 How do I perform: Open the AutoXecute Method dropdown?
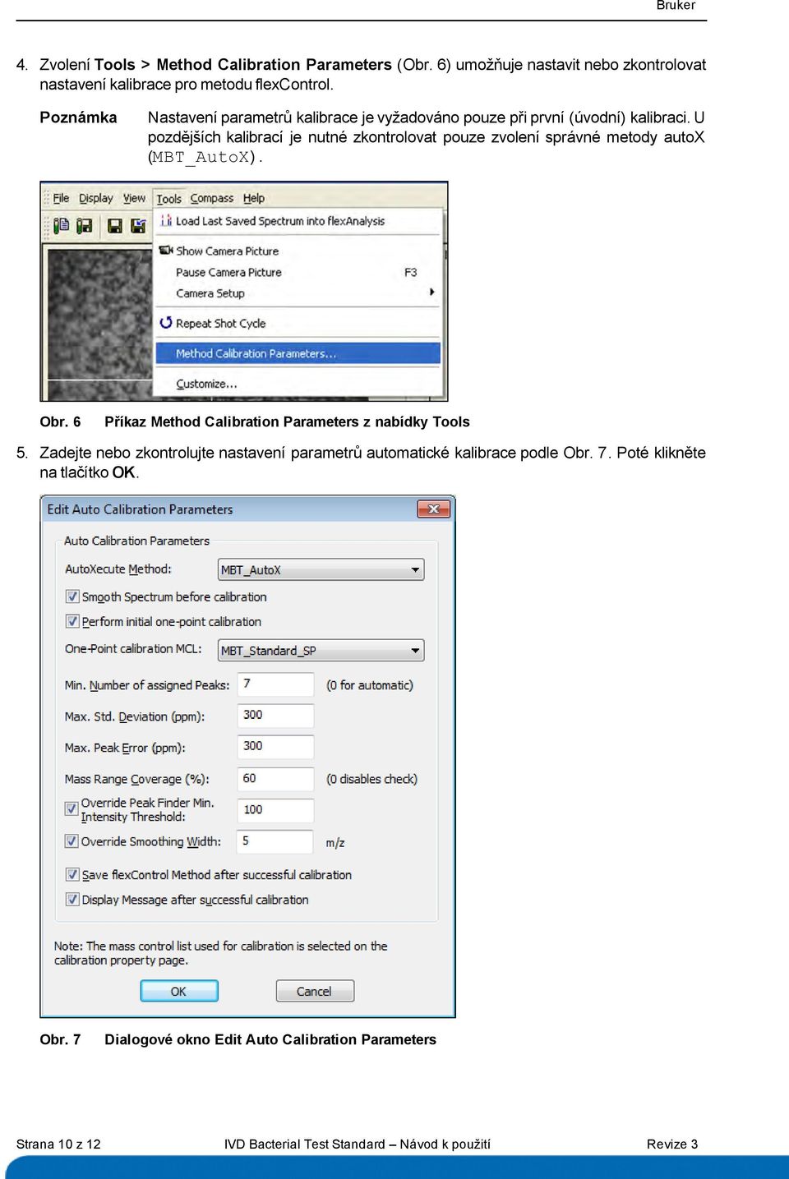[321, 569]
